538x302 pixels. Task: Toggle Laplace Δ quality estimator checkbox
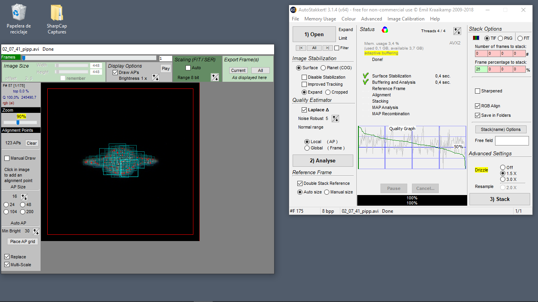(x=304, y=110)
